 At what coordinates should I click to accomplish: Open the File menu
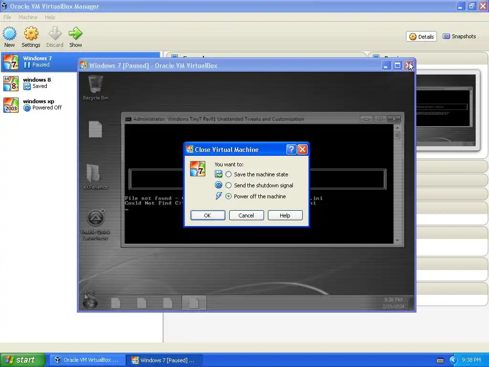point(7,17)
